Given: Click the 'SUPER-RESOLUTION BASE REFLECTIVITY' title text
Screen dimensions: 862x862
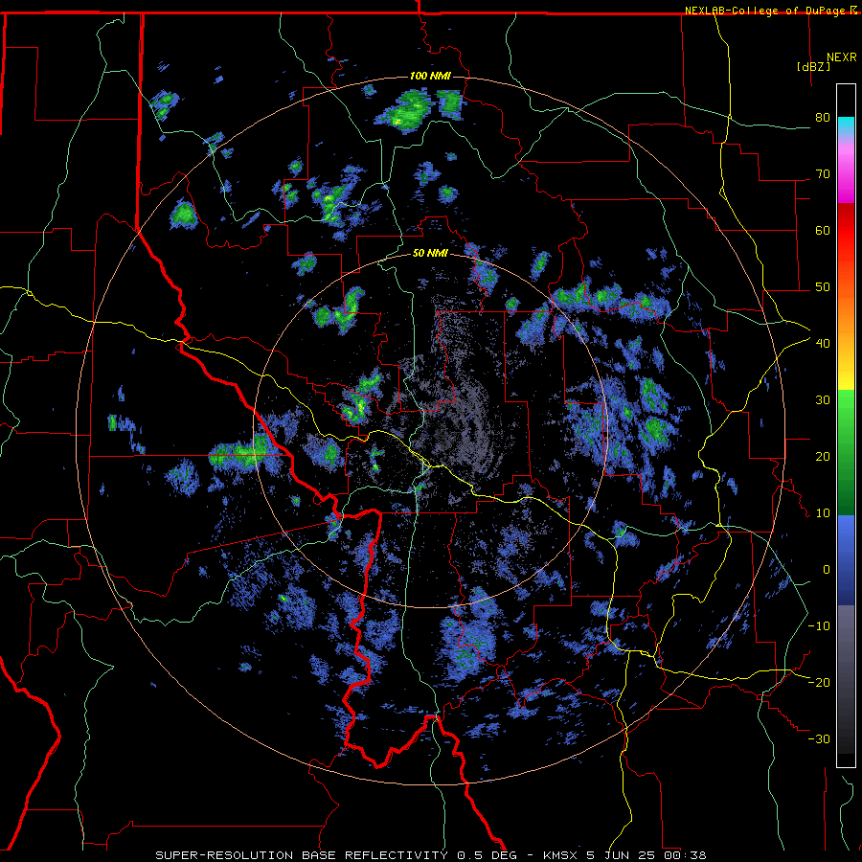Looking at the screenshot, I should 302,855.
